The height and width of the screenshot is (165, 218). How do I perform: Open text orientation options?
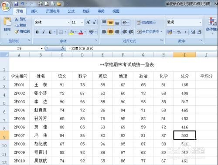click(x=126, y=22)
